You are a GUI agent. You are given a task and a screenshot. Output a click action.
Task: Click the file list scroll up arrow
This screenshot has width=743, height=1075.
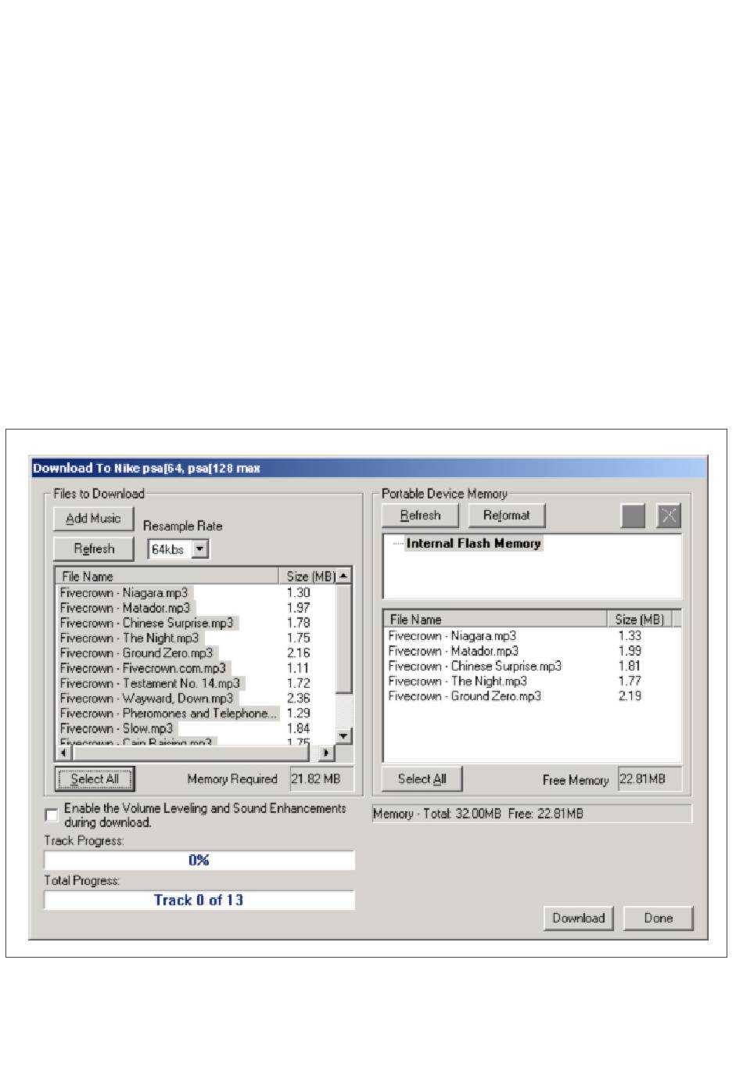(344, 576)
